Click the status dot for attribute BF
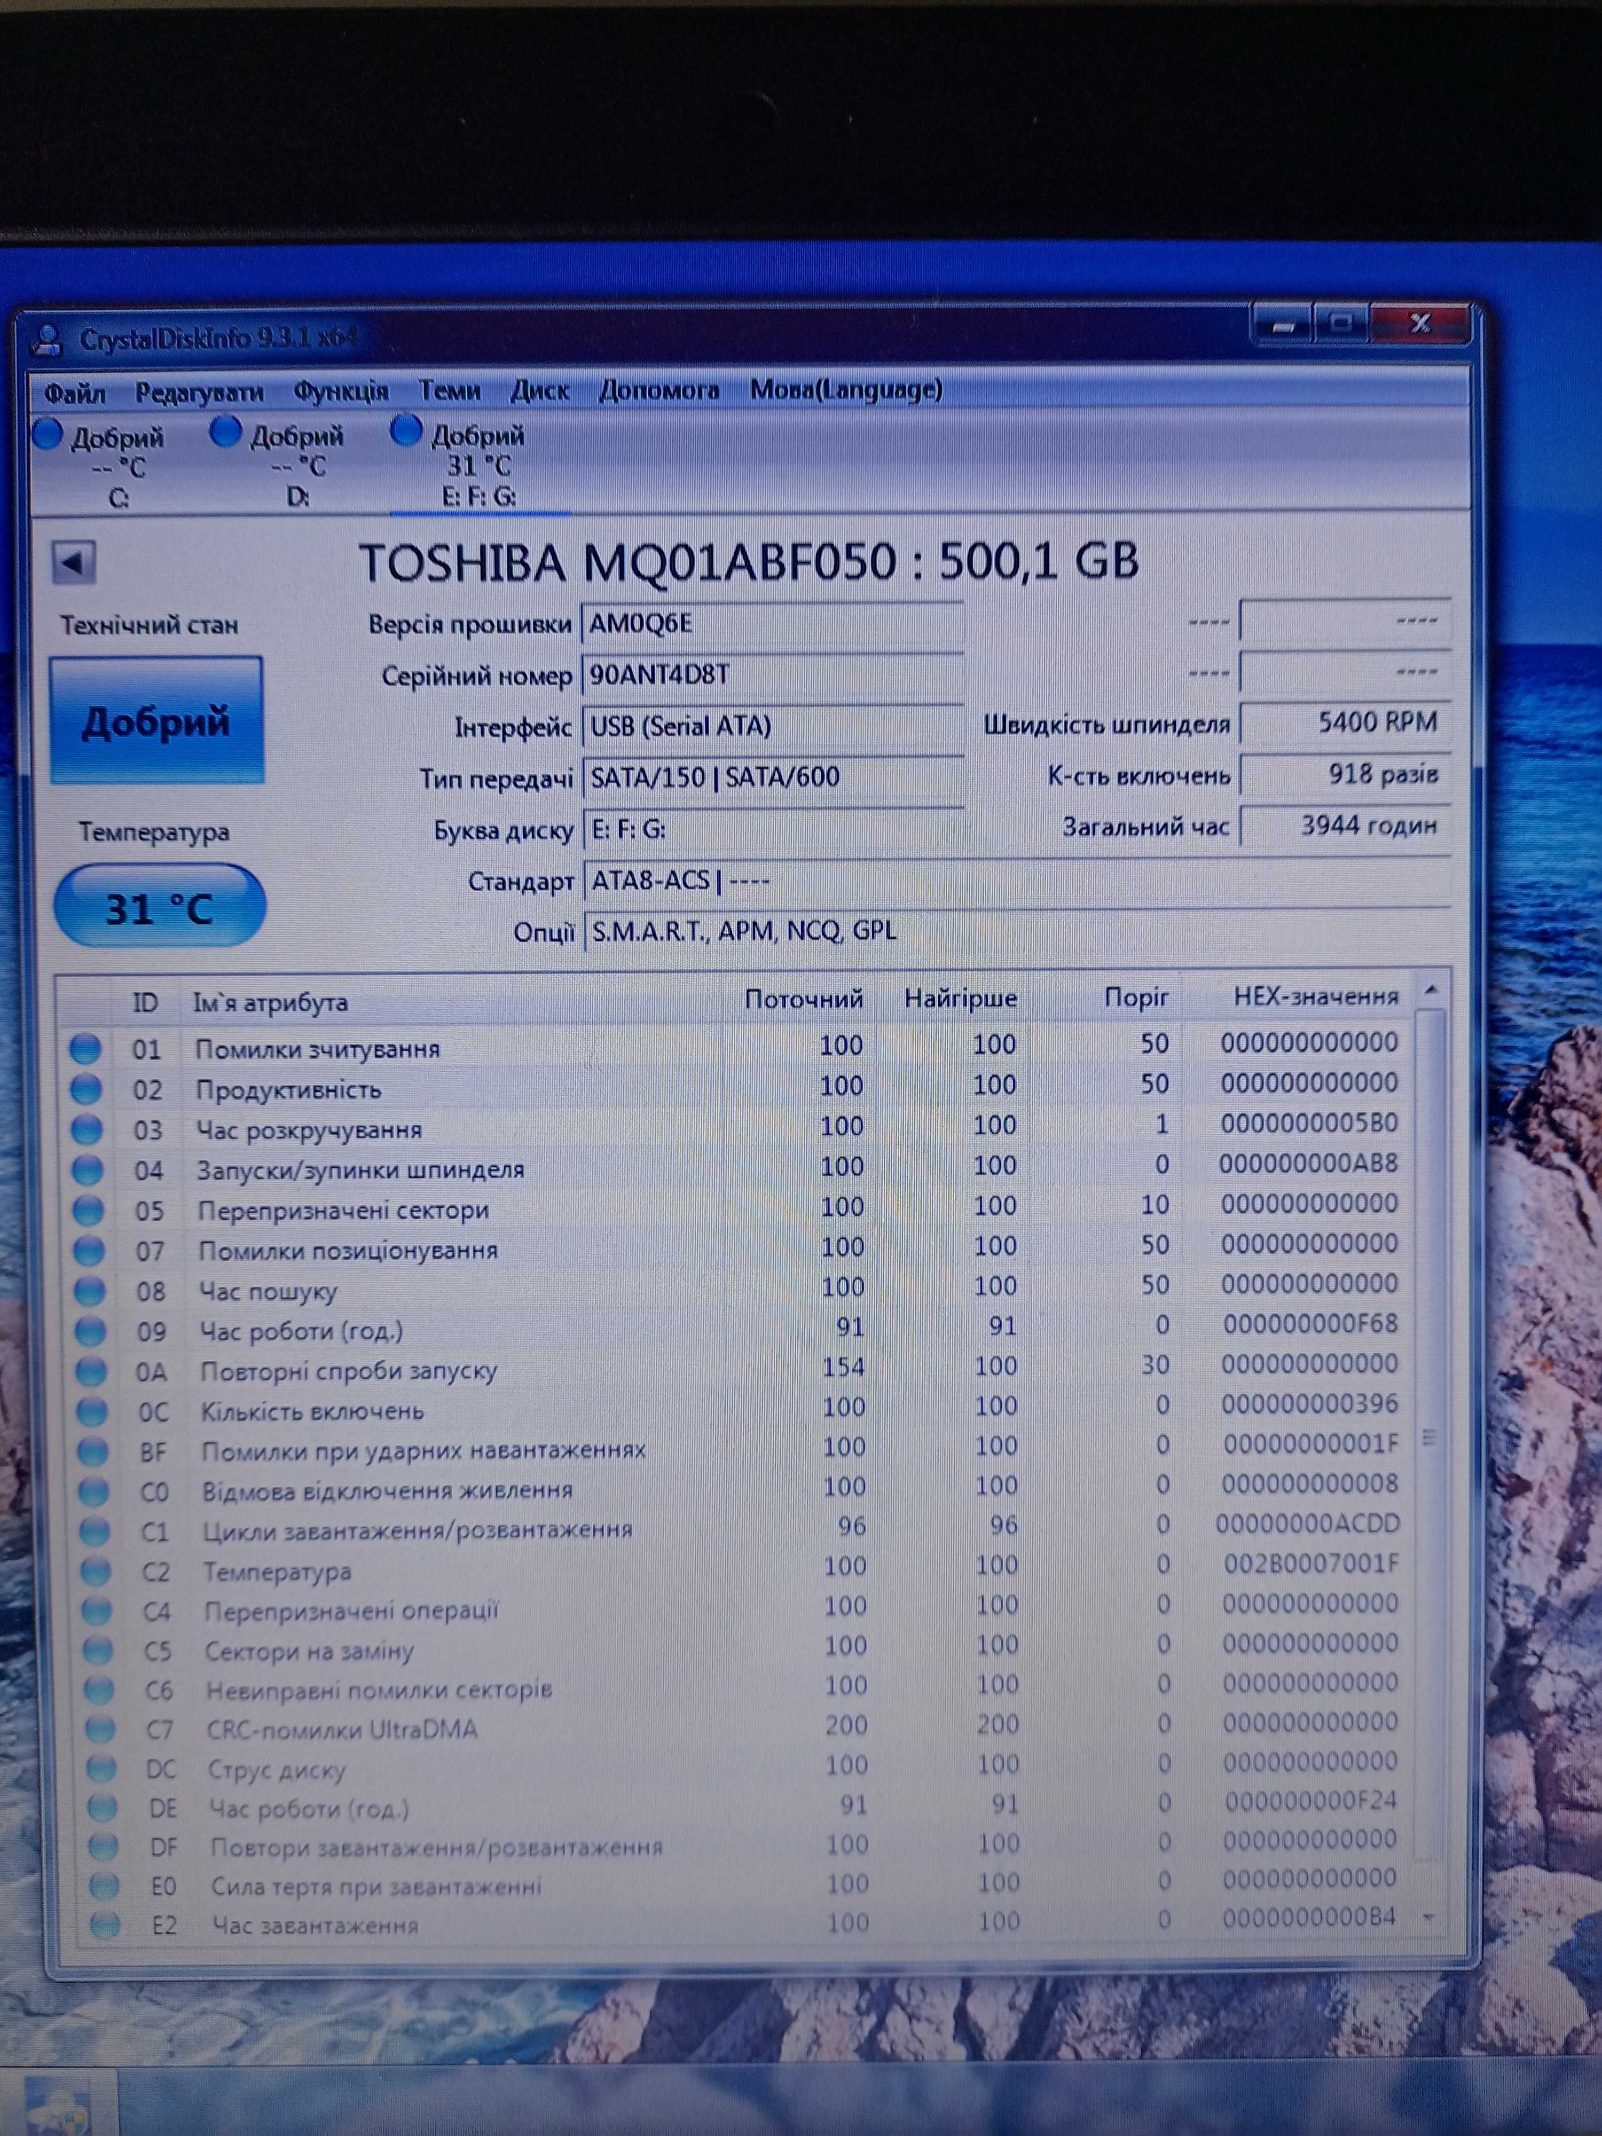Screen dimensions: 1602x2136 93,1451
